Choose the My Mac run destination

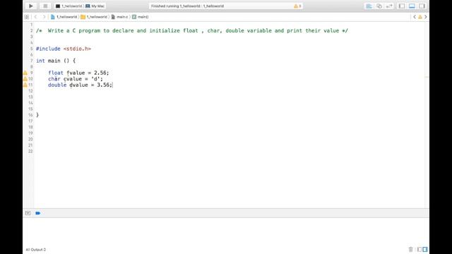click(95, 6)
